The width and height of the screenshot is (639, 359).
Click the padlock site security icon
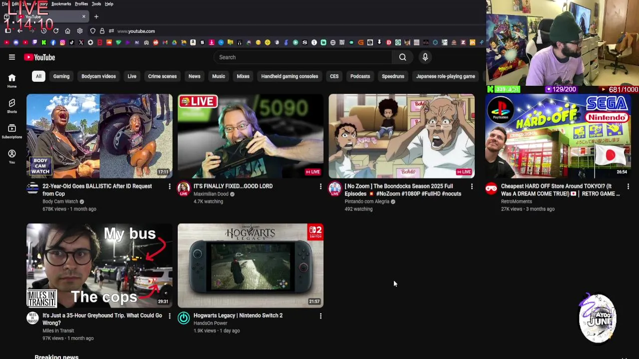click(x=102, y=31)
